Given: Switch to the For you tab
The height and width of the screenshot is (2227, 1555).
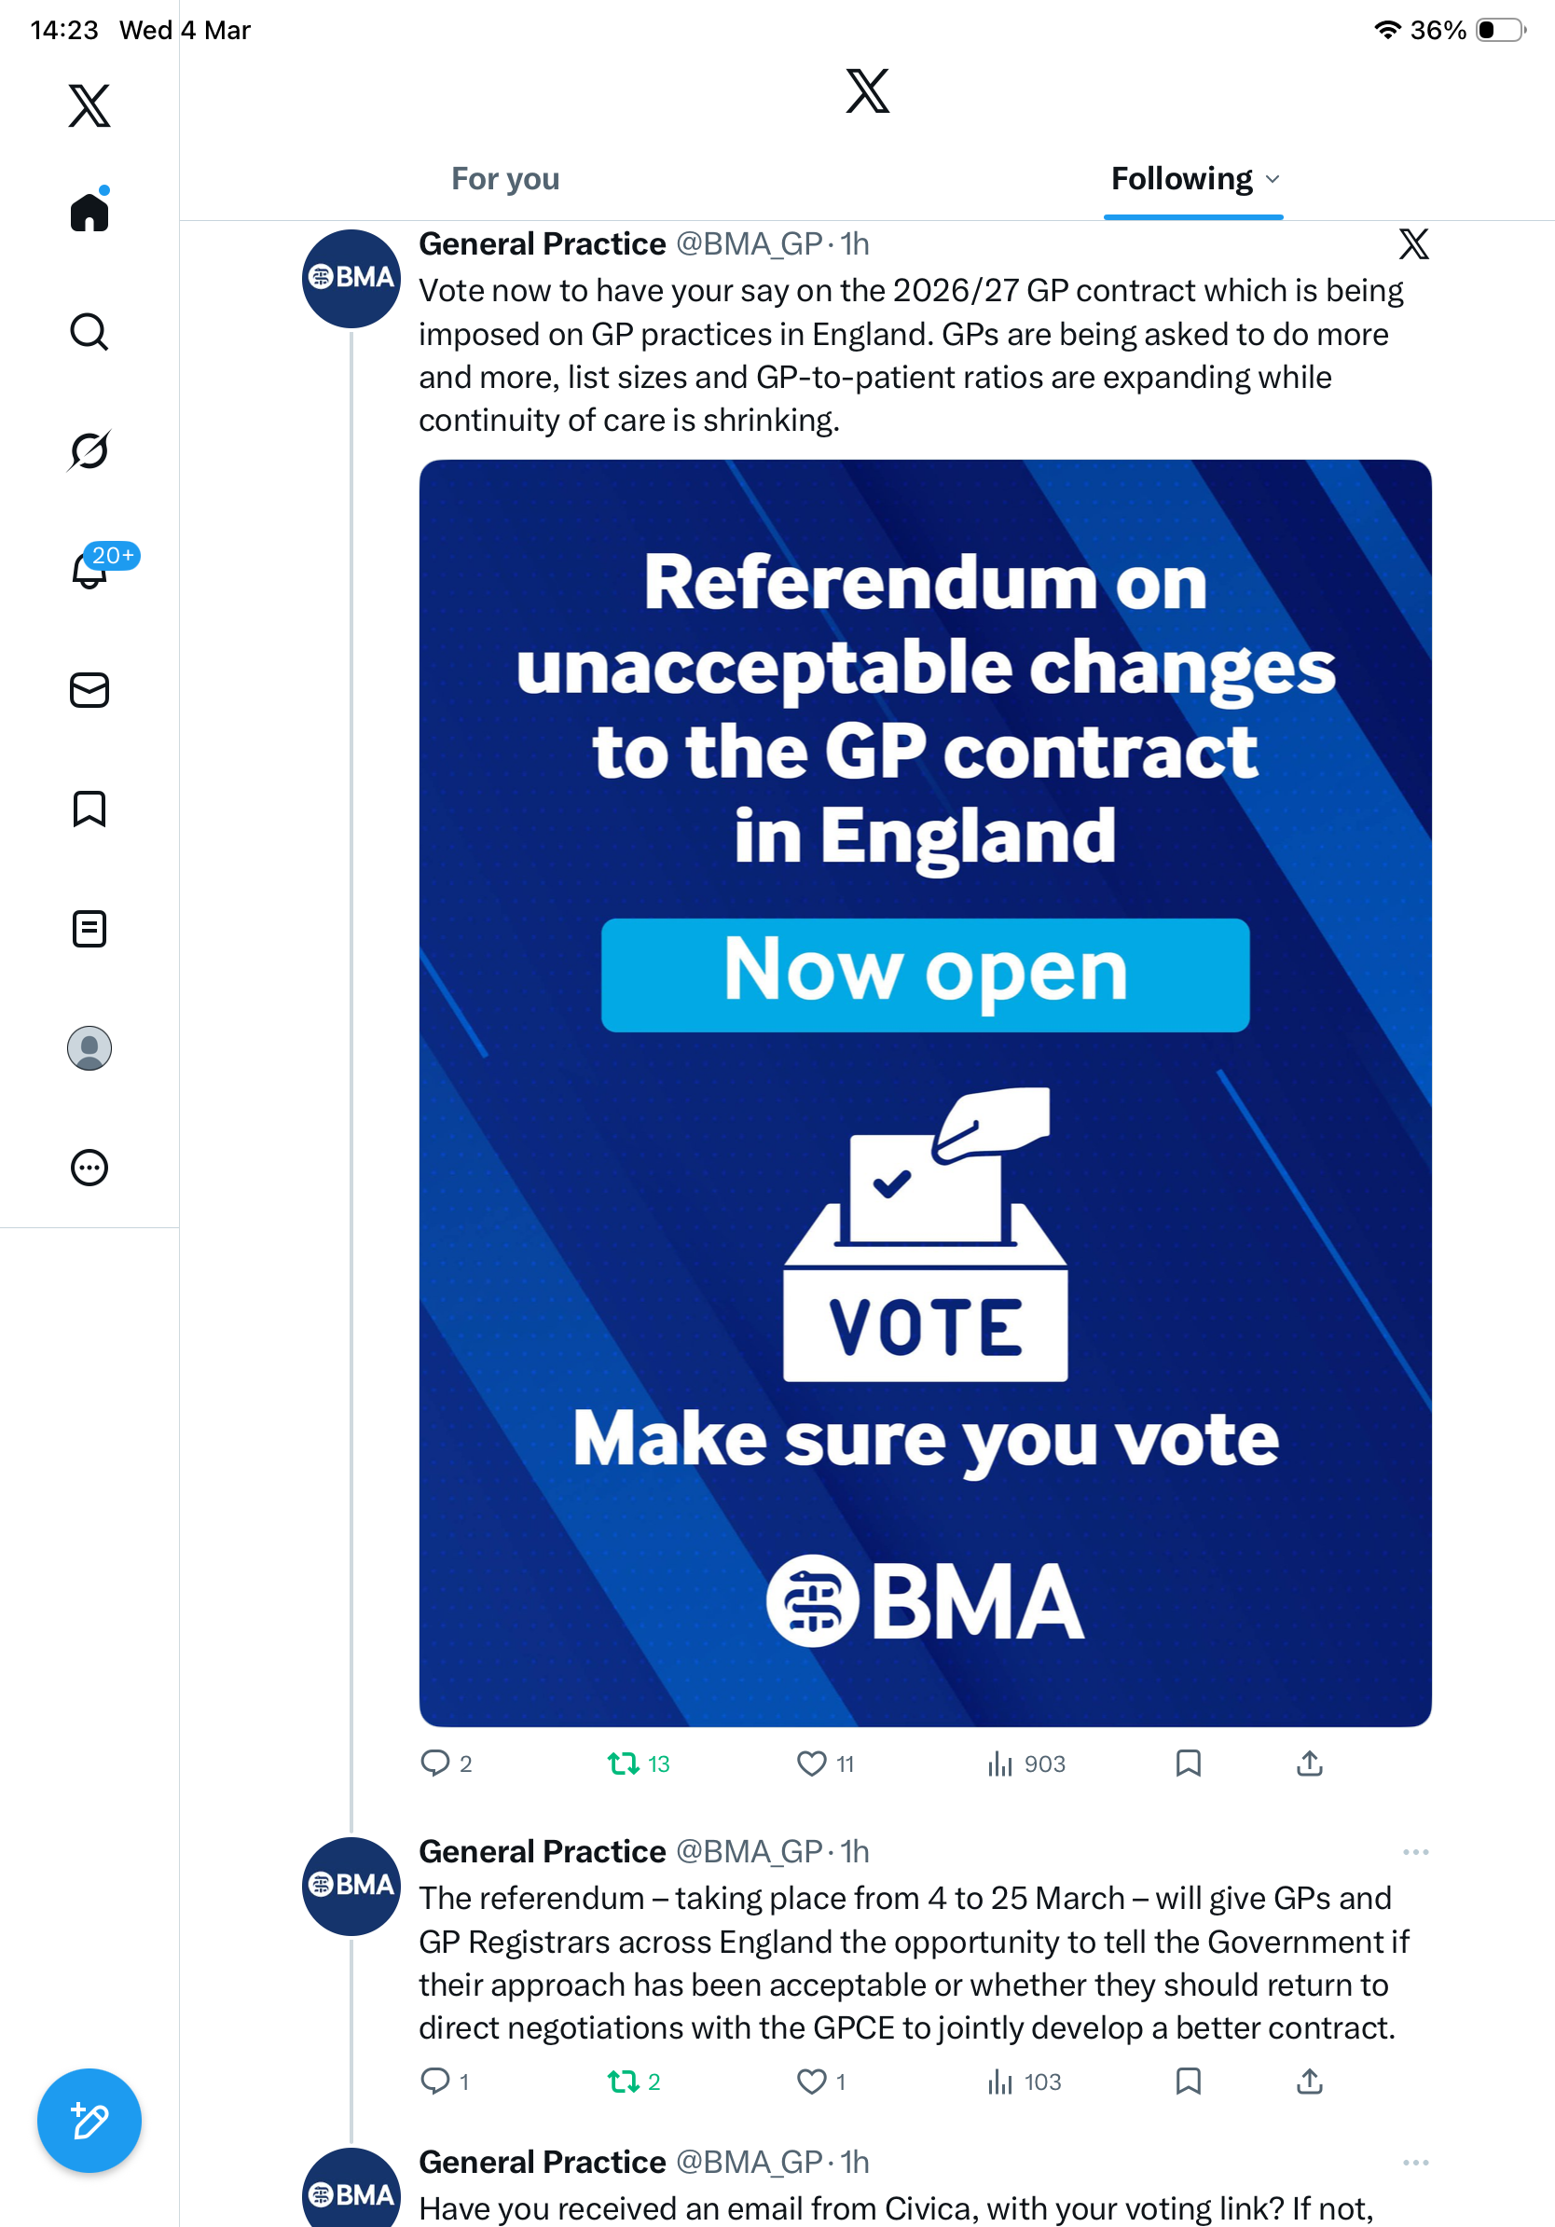Looking at the screenshot, I should (505, 179).
